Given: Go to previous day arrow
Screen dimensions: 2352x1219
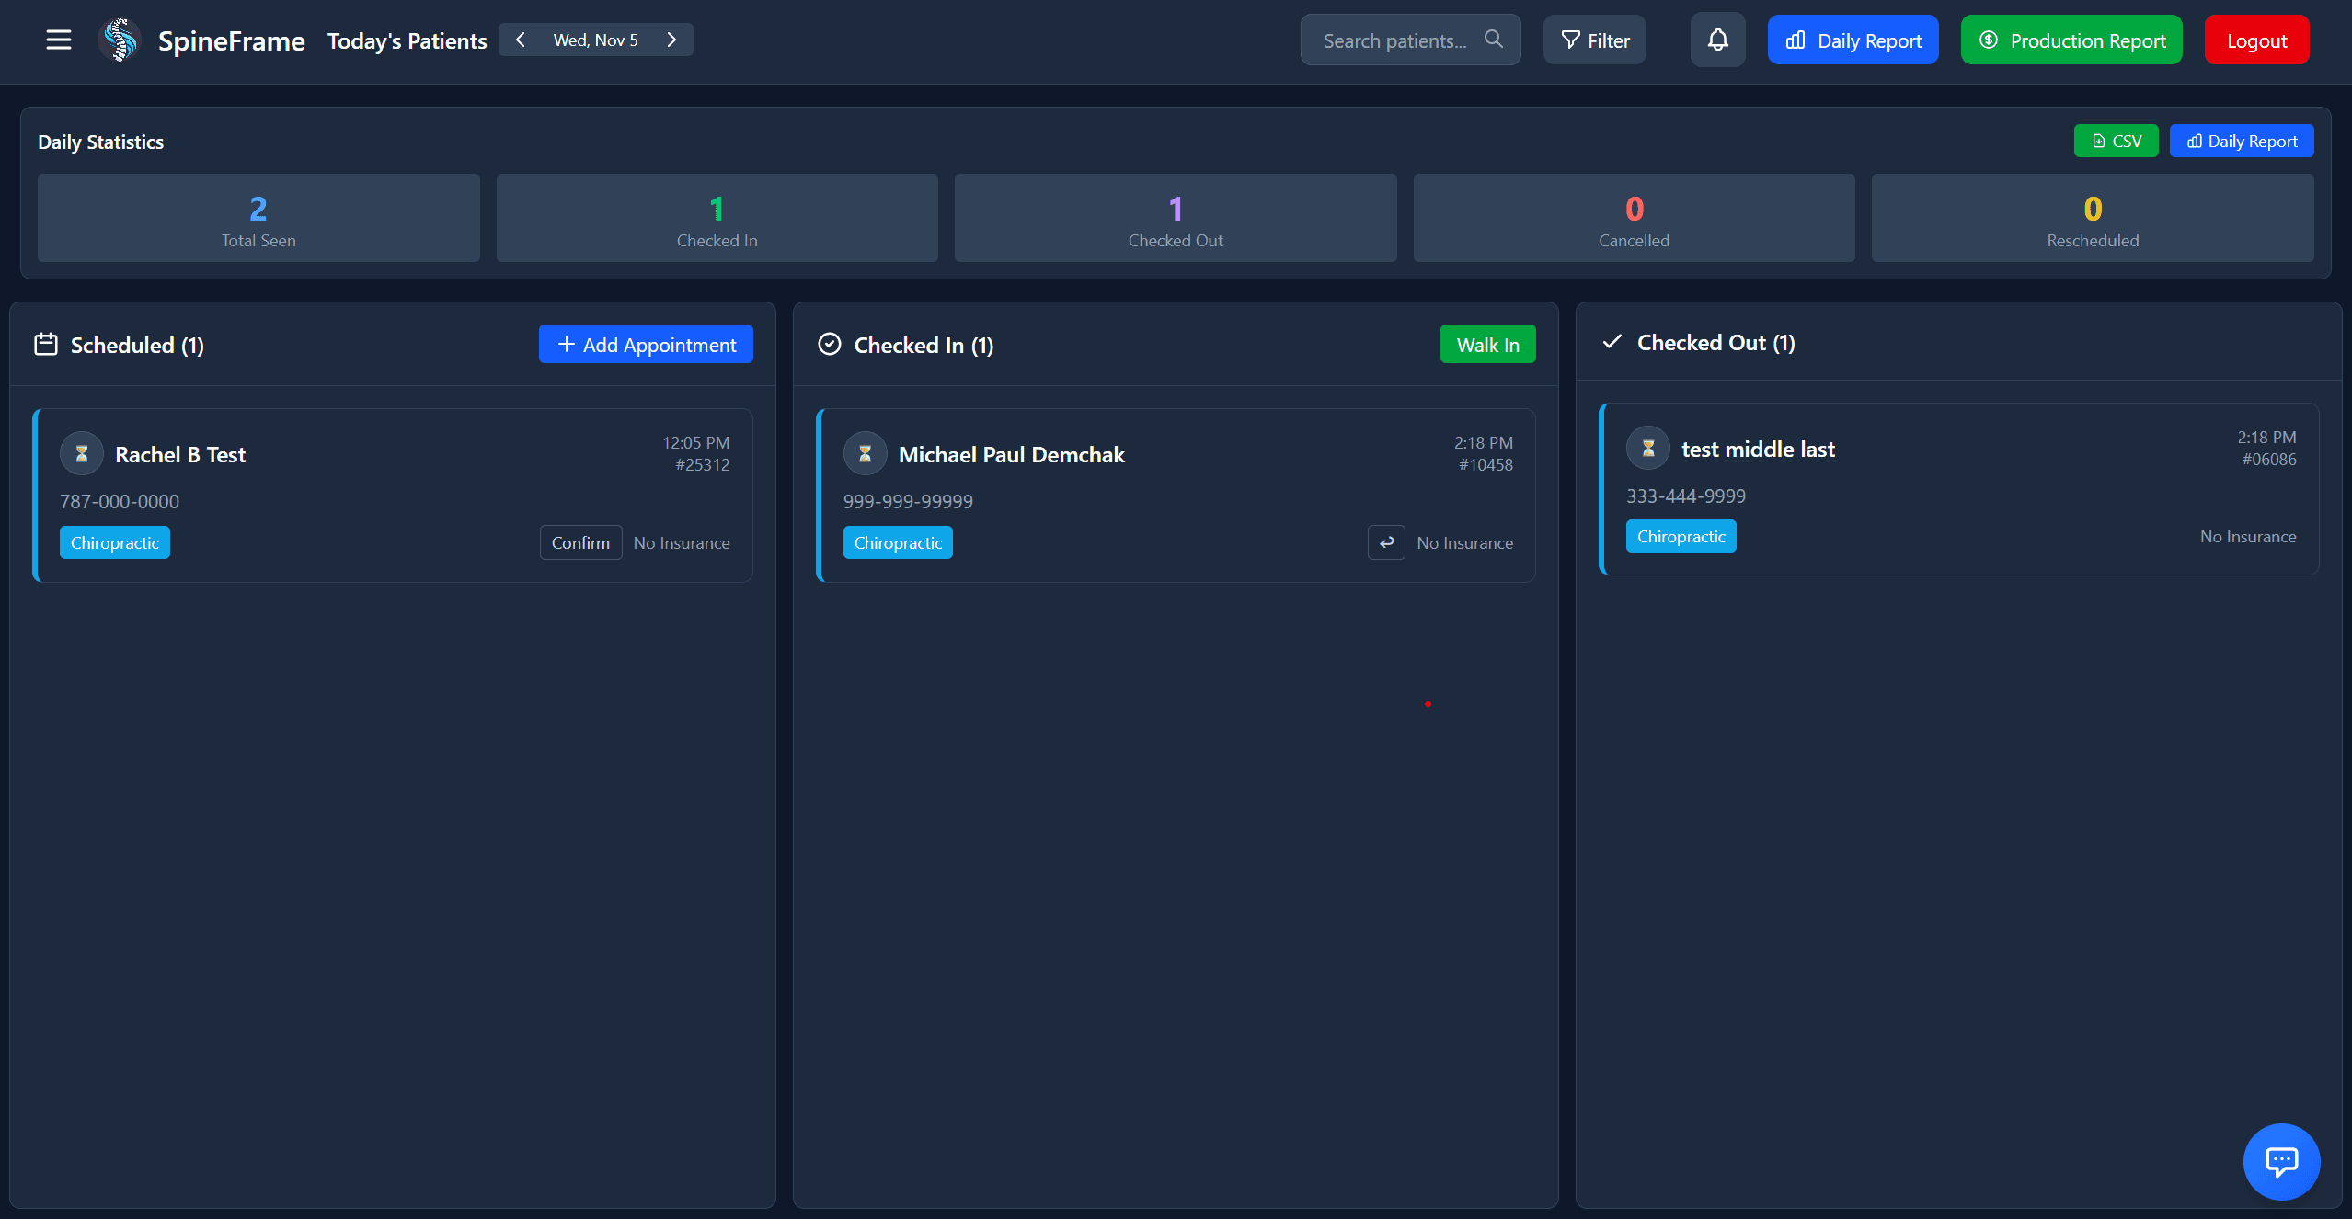Looking at the screenshot, I should coord(521,40).
